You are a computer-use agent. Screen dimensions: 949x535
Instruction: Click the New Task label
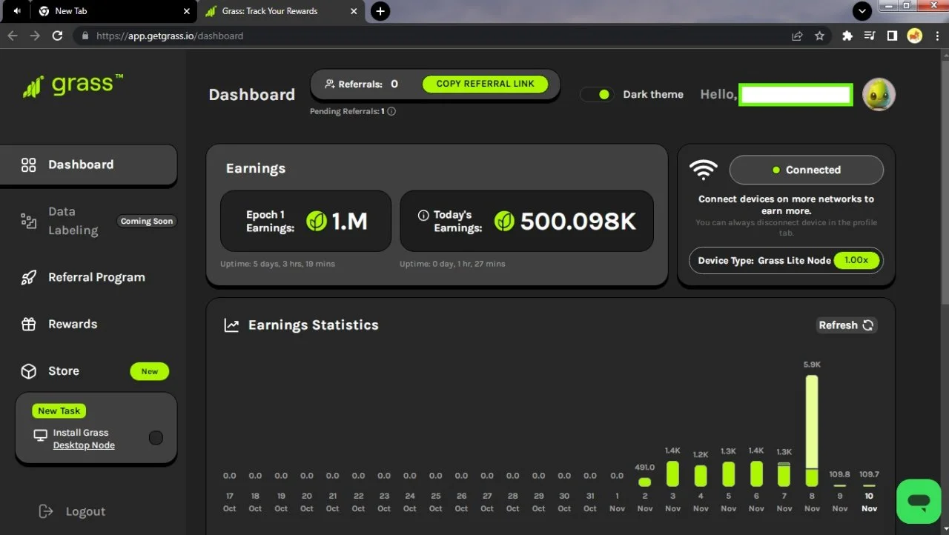(x=59, y=411)
